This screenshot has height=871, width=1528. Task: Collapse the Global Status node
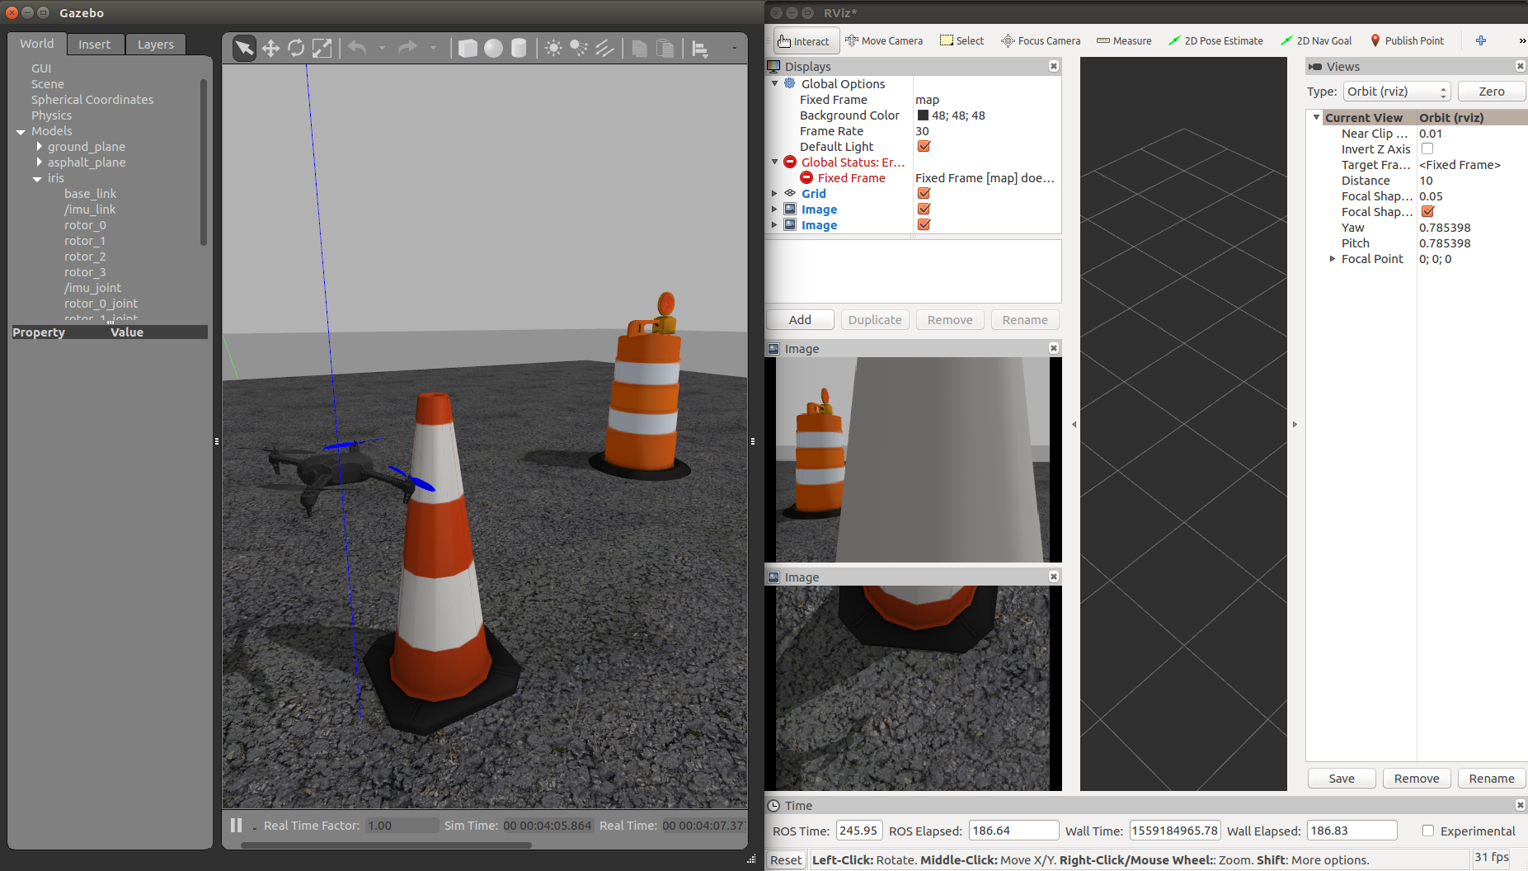[774, 162]
